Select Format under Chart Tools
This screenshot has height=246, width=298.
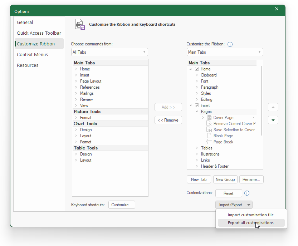click(x=86, y=142)
